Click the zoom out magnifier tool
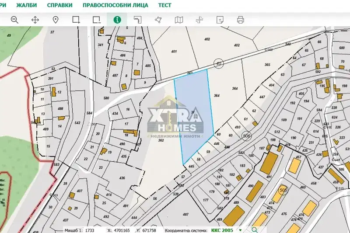Screen dimensions: 350x233 tap(14, 20)
